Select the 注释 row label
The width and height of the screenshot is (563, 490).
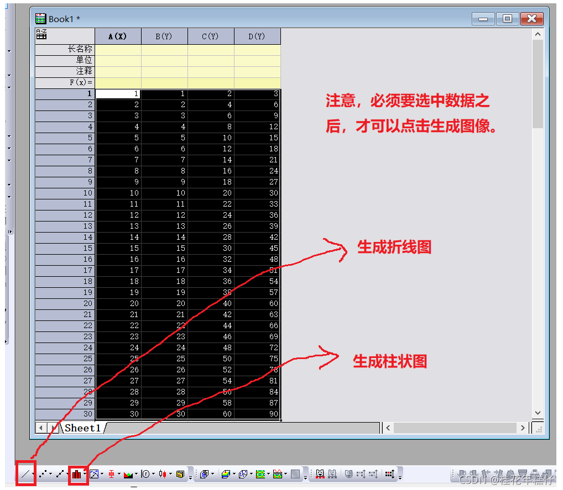(x=65, y=72)
